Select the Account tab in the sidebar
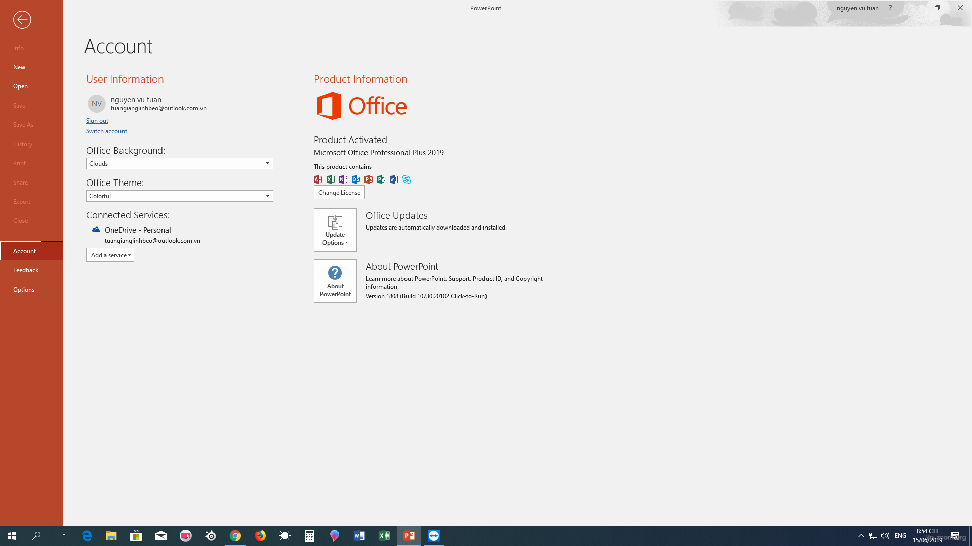This screenshot has width=972, height=546. click(x=31, y=251)
